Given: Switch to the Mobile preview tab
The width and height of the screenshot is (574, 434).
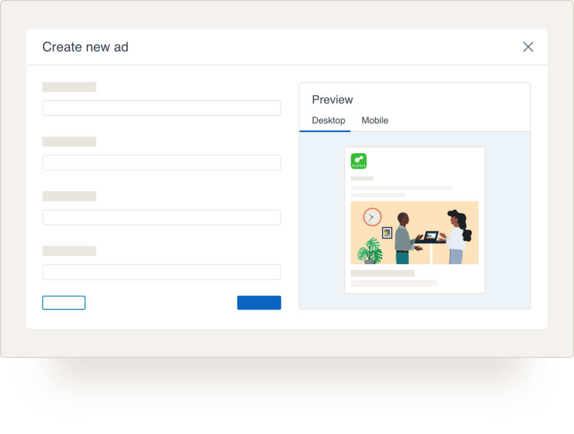Looking at the screenshot, I should click(x=374, y=120).
